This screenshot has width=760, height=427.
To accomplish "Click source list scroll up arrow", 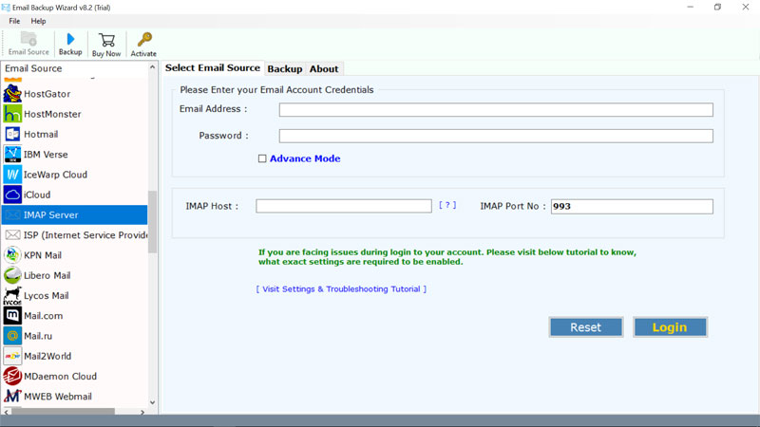I will [x=153, y=67].
